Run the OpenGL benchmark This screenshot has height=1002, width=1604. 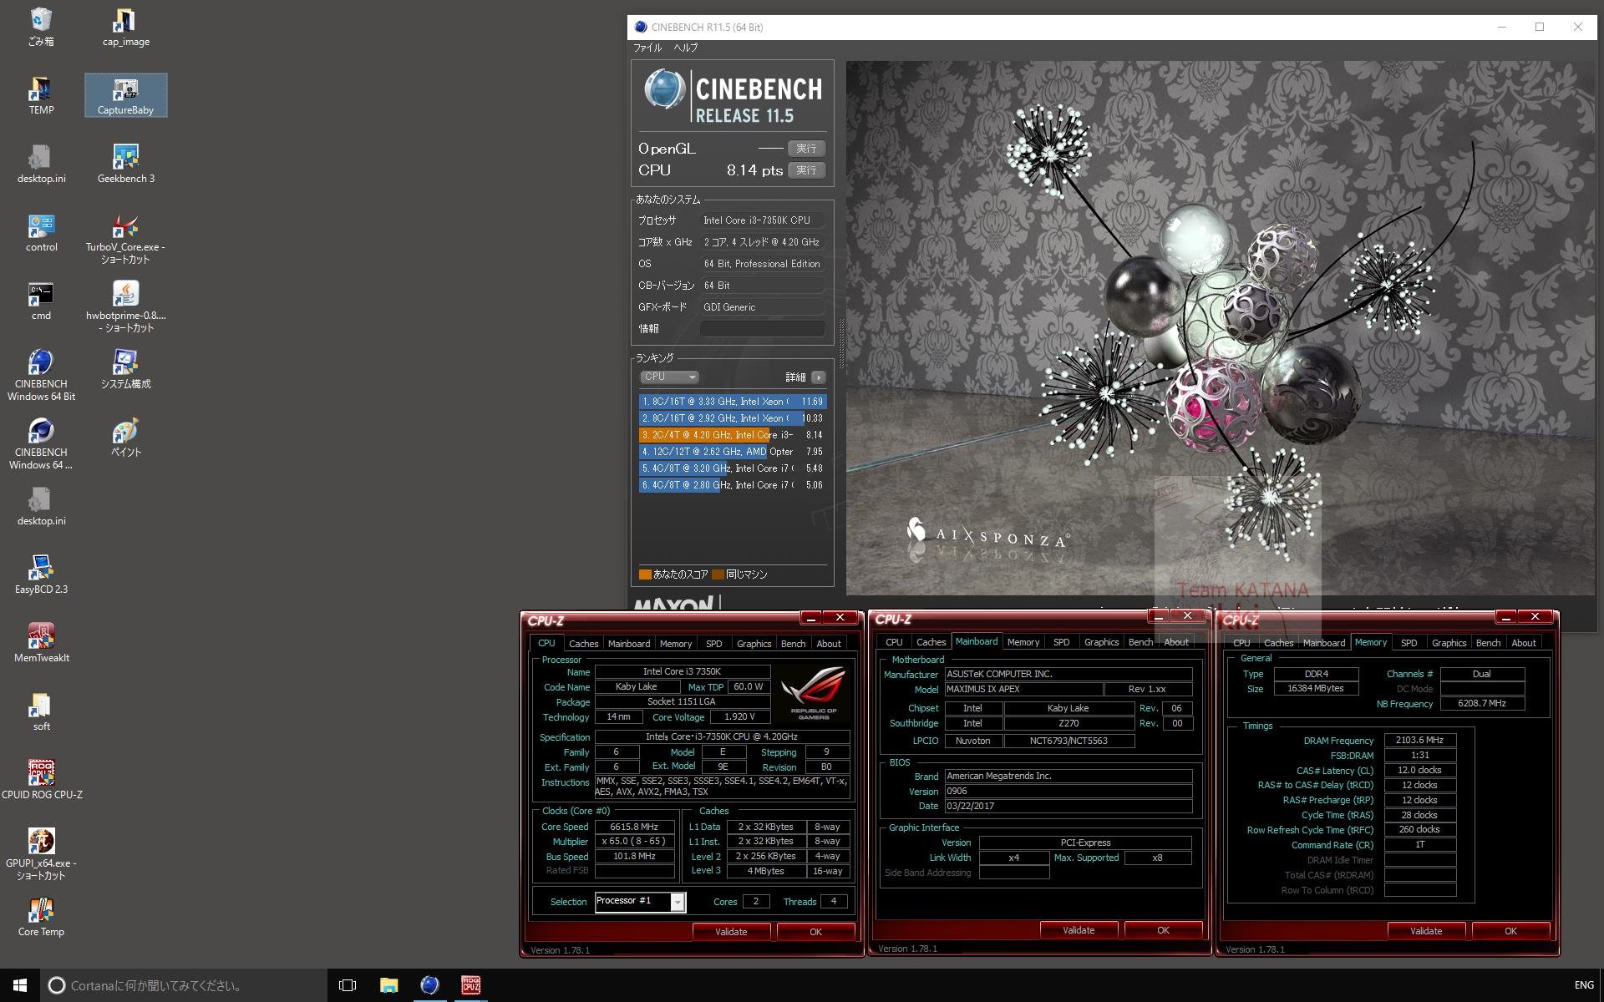click(x=806, y=149)
